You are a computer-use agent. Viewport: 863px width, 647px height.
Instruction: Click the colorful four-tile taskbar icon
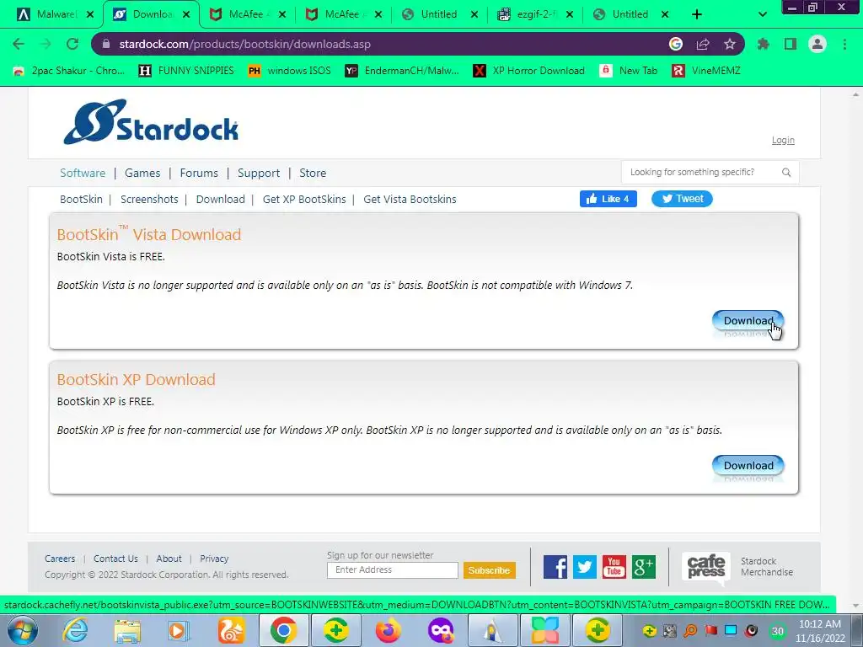(x=545, y=630)
